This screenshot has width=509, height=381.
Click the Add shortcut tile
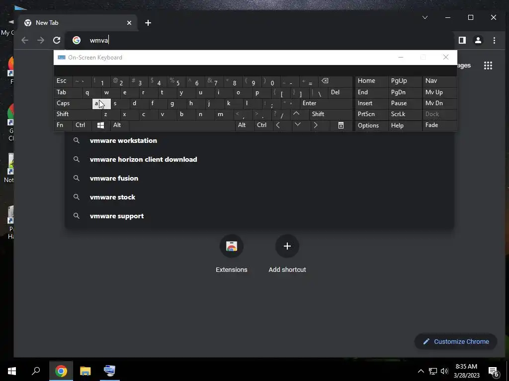tap(287, 254)
